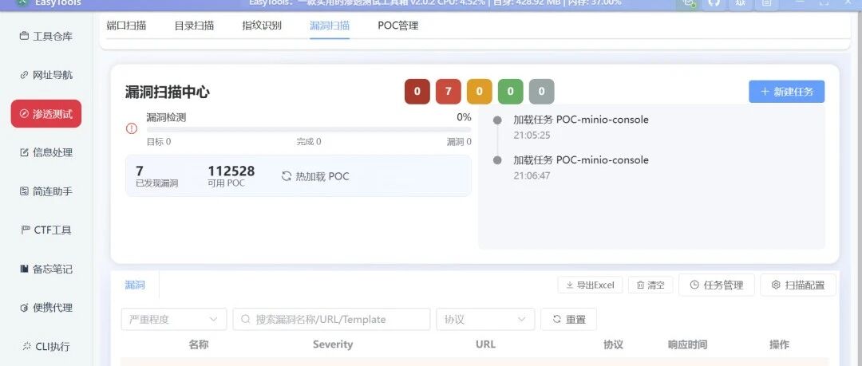The image size is (862, 366).
Task: Switch to the 端口扫描 tab
Action: (126, 26)
